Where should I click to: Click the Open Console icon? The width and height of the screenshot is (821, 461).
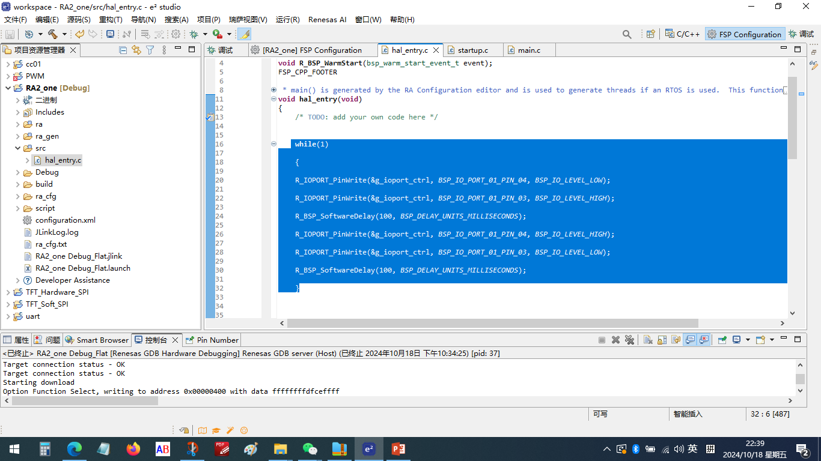tap(760, 340)
